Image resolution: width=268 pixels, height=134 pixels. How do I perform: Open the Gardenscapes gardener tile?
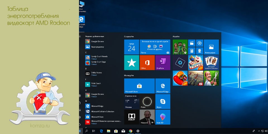[x=211, y=78]
